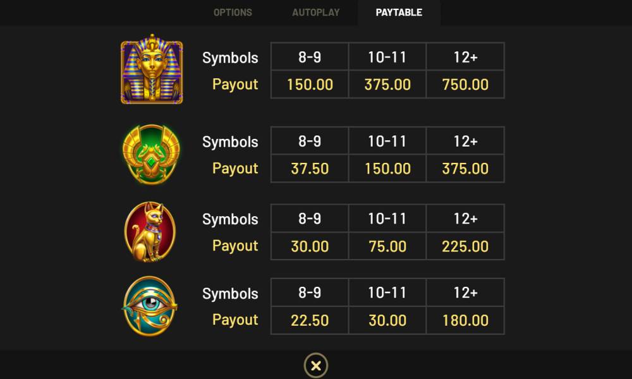The height and width of the screenshot is (379, 632).
Task: Click the Pharaoh 150.00 payout value
Action: coord(310,85)
